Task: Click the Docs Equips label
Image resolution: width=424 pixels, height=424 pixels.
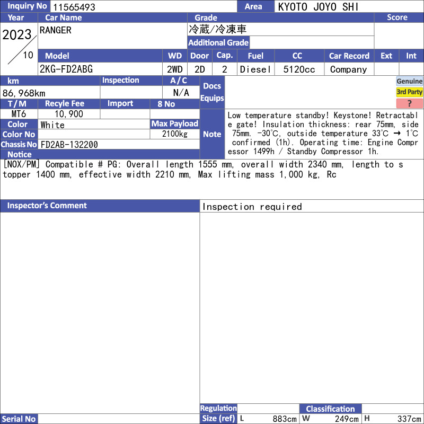Action: coord(213,92)
